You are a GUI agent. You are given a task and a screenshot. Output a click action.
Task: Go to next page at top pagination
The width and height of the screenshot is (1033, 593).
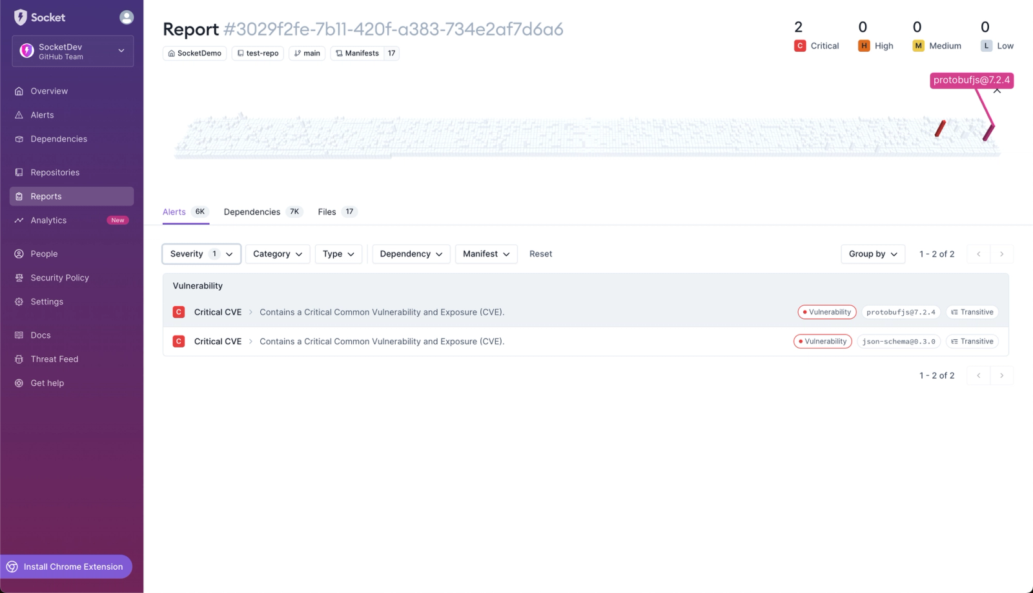pos(1002,254)
